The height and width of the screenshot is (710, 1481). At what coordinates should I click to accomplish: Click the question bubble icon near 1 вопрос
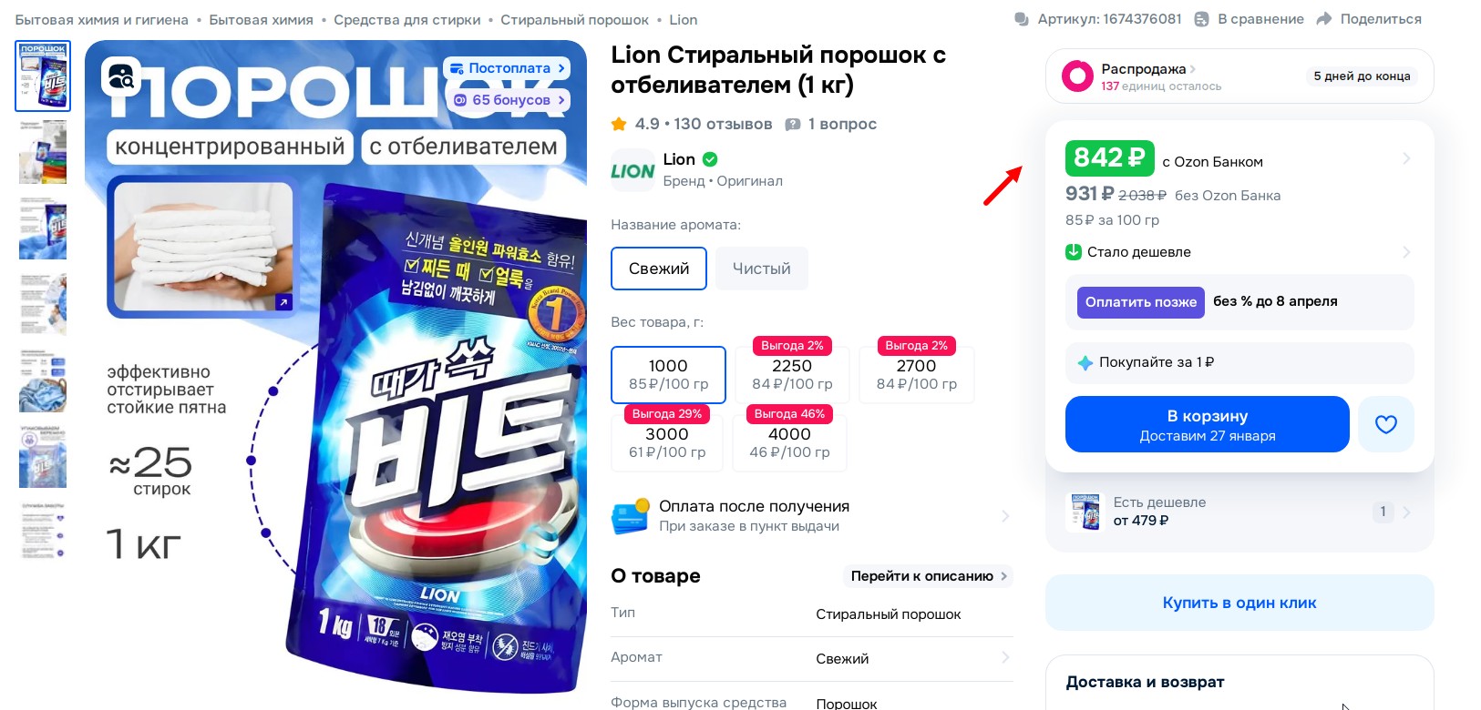(x=793, y=124)
